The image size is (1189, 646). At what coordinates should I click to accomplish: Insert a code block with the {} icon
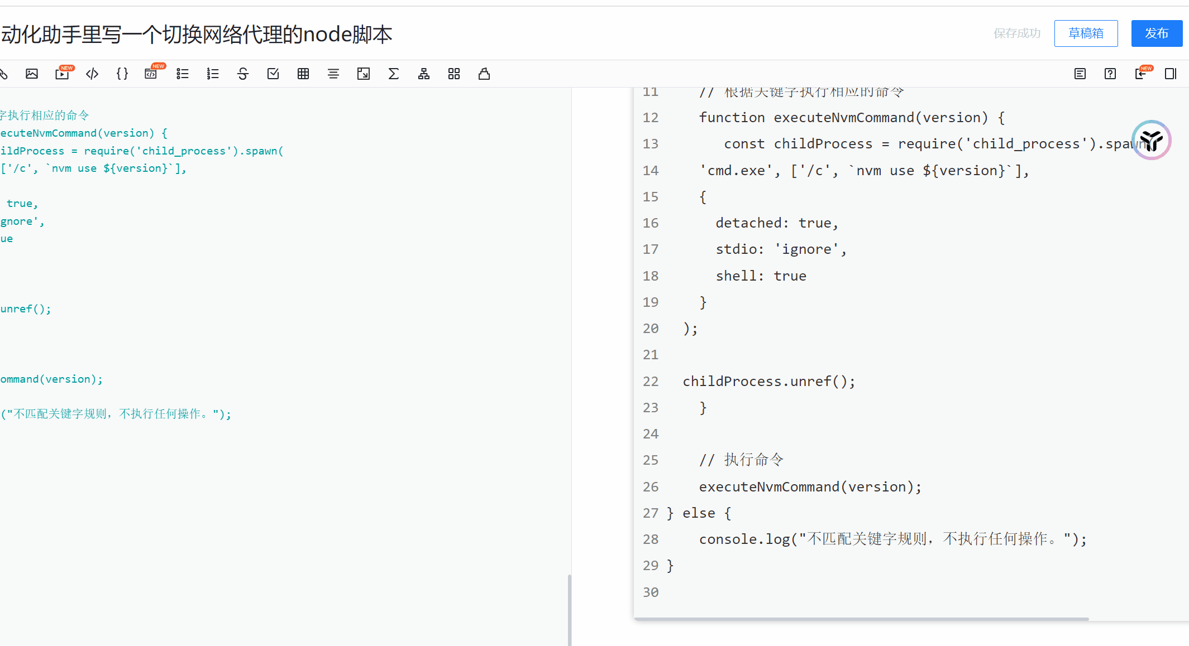click(122, 74)
